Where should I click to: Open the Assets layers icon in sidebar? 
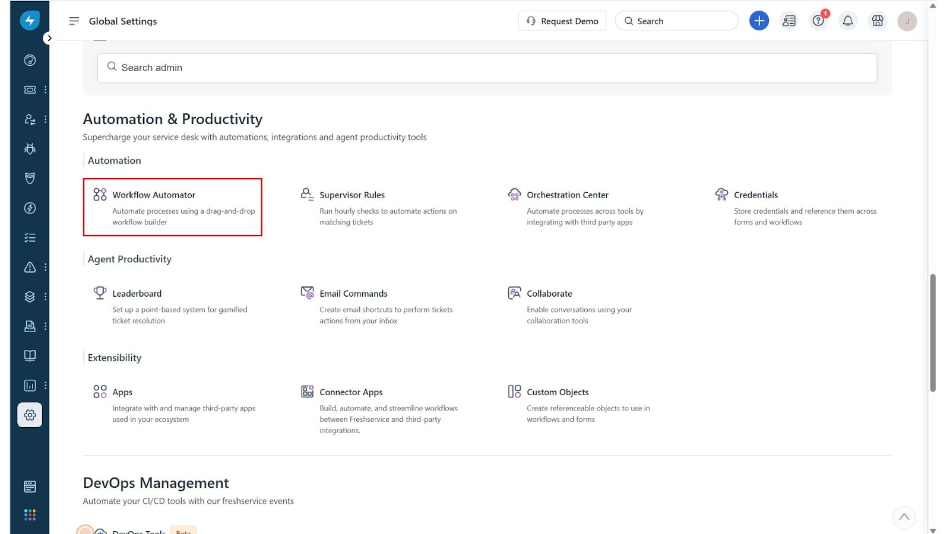point(30,297)
